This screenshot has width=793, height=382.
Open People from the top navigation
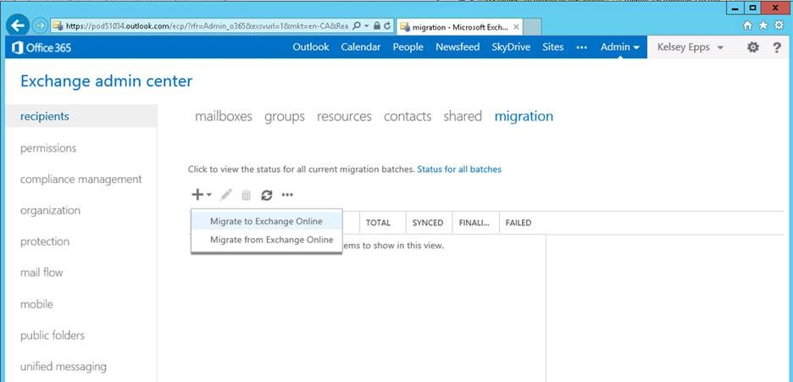pos(408,47)
